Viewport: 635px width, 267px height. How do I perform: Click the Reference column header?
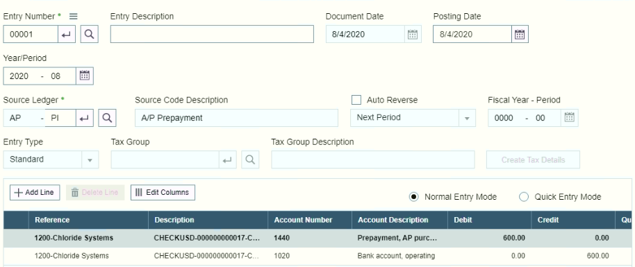tap(88, 220)
